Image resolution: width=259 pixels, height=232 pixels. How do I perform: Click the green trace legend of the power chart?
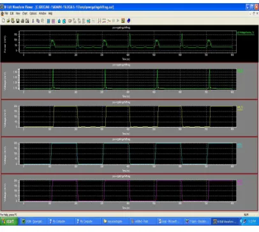click(x=246, y=33)
